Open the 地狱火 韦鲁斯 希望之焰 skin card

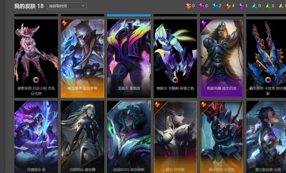pos(175,59)
